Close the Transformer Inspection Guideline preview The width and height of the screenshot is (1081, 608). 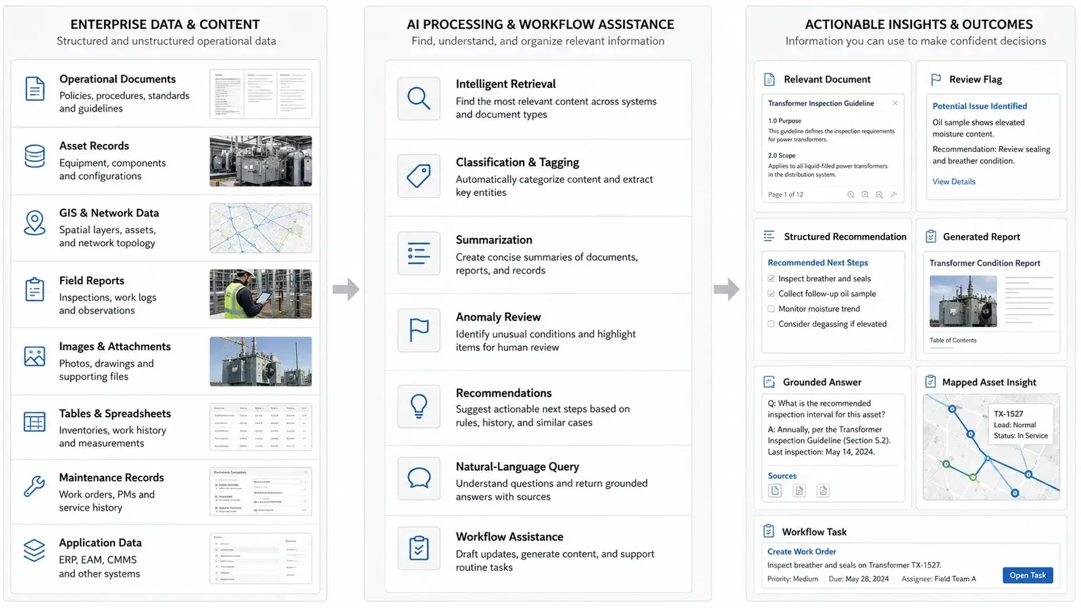pos(895,103)
